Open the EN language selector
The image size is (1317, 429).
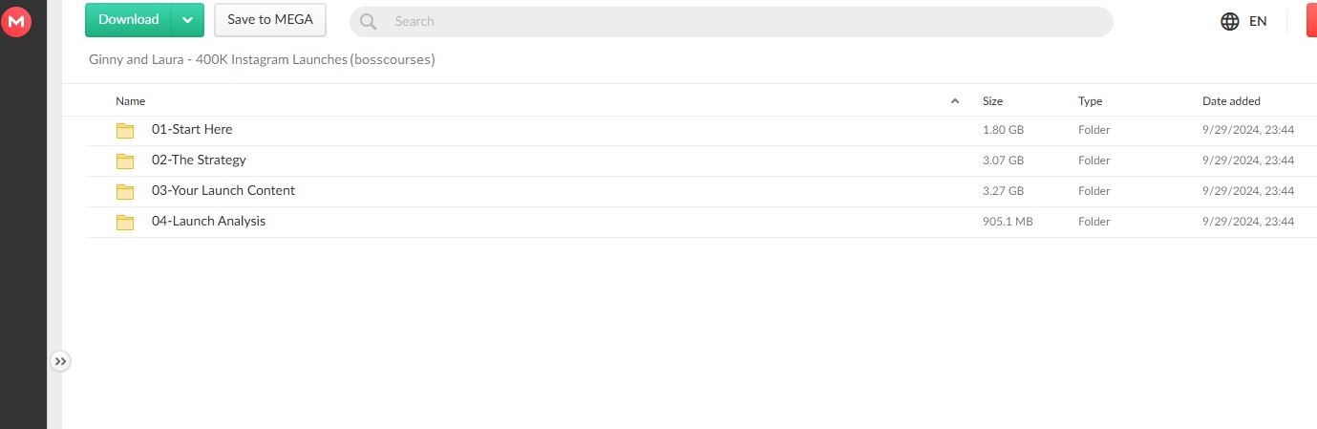pos(1258,21)
